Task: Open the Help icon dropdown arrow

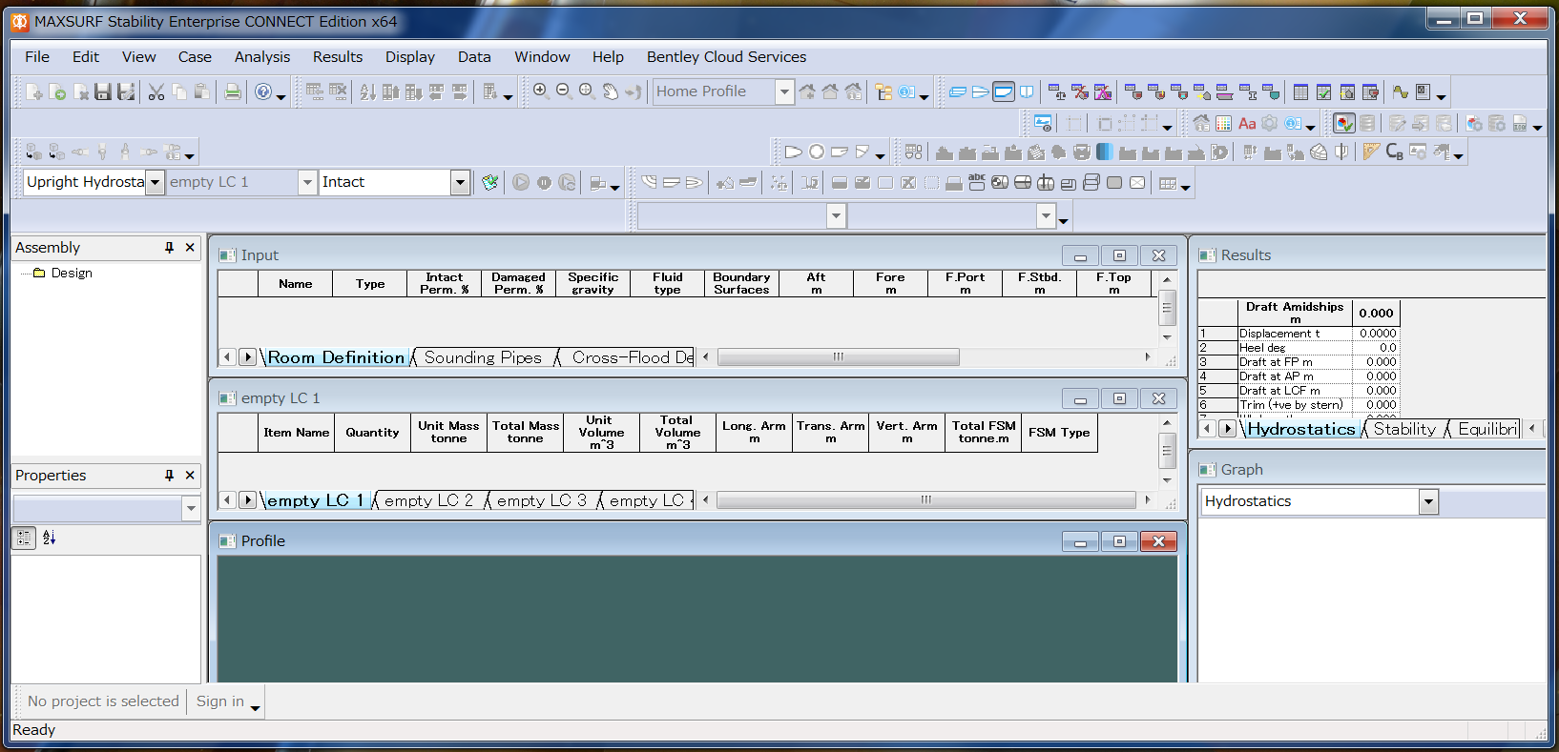Action: point(281,95)
